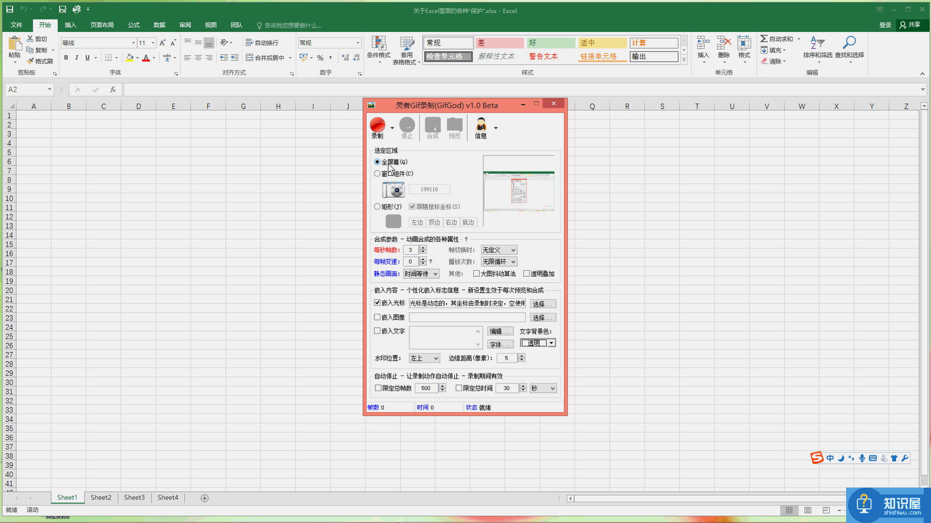Click the Share (共享) button
Screen dimensions: 931x523
910,25
